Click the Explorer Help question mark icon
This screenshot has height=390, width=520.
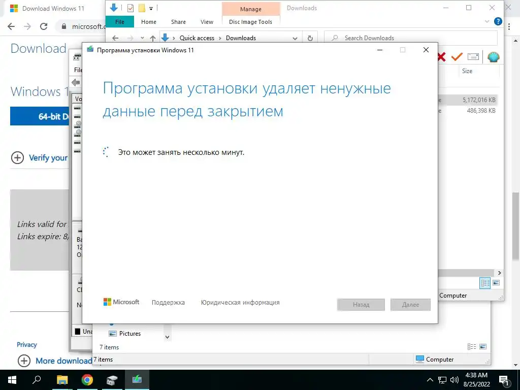(x=498, y=21)
